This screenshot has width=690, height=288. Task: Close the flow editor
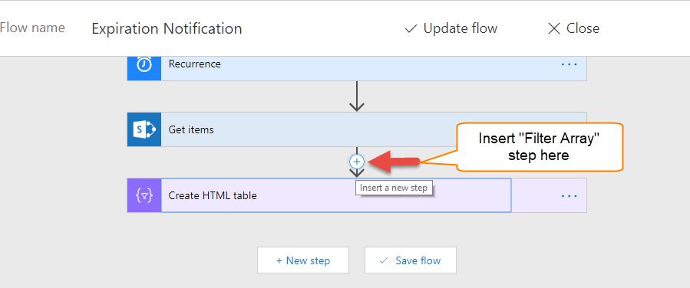click(x=573, y=28)
